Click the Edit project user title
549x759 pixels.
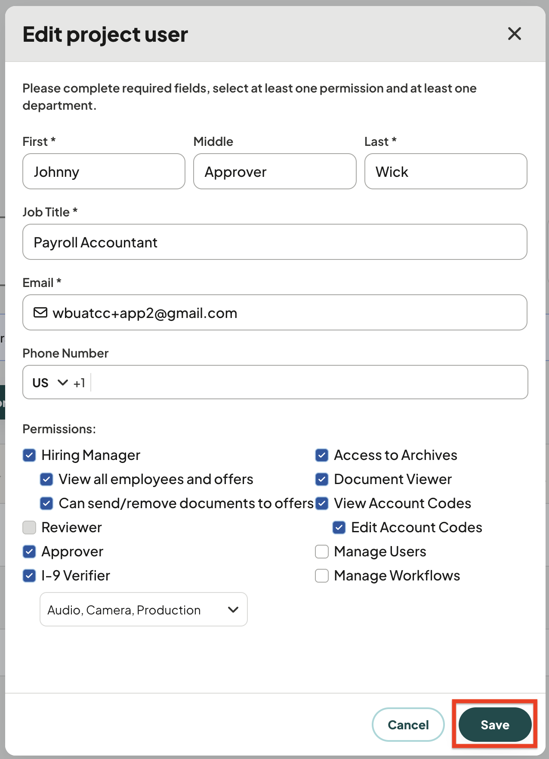105,34
